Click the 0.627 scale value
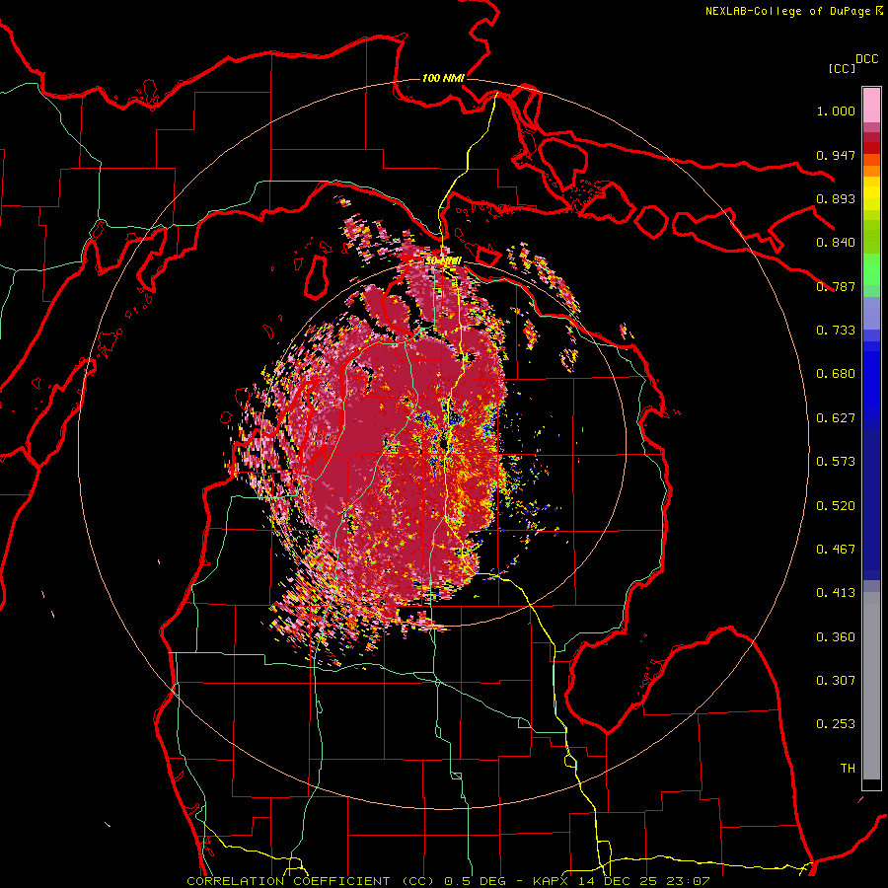Image resolution: width=888 pixels, height=888 pixels. tap(836, 418)
